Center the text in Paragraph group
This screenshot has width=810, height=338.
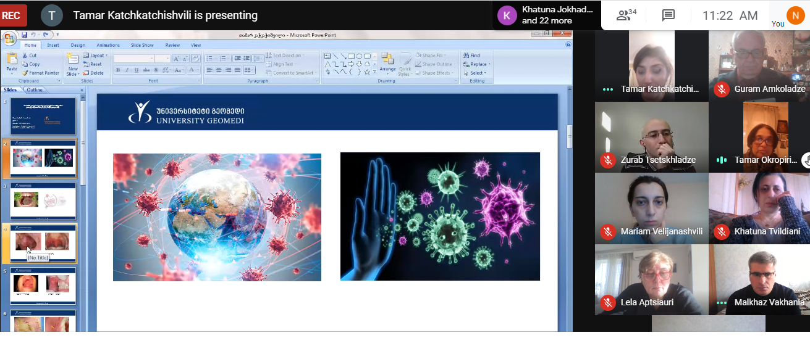click(219, 70)
